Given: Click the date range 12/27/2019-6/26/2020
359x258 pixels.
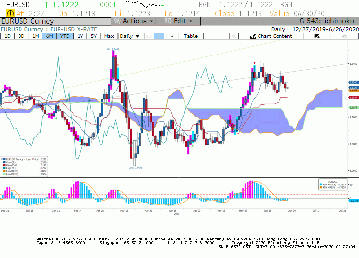Looking at the screenshot, I should coord(325,29).
